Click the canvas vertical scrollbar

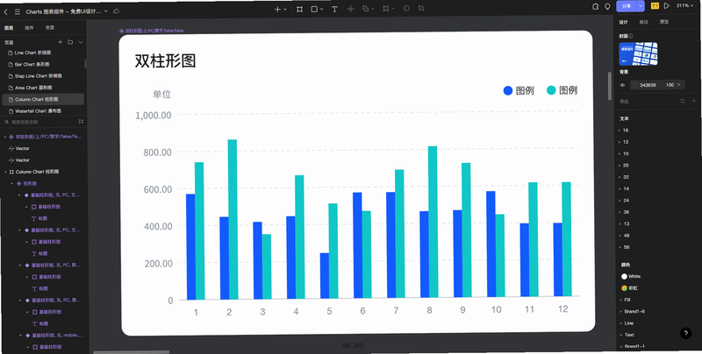(609, 86)
